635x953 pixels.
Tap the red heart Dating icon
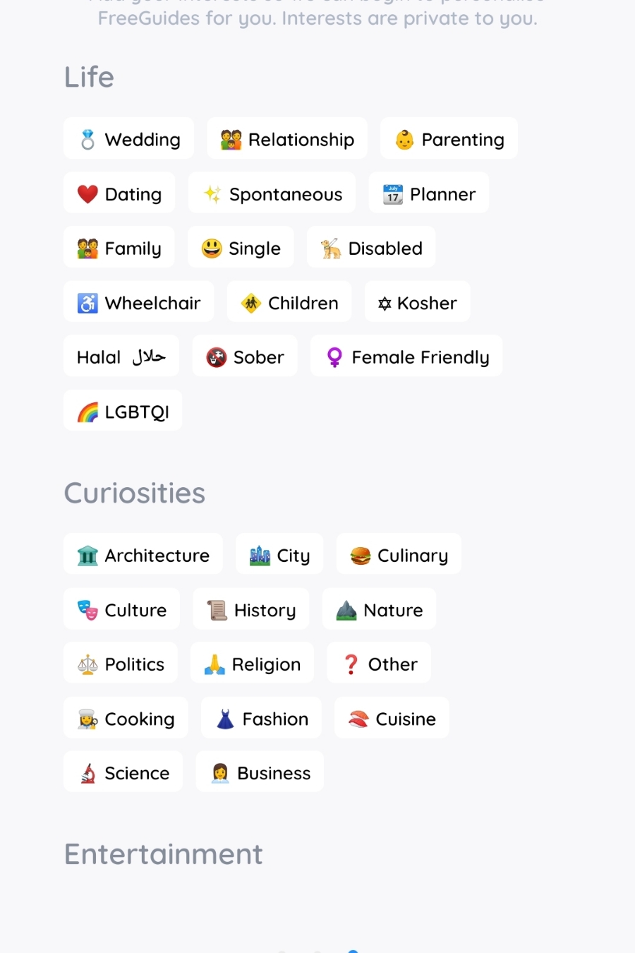pyautogui.click(x=87, y=194)
